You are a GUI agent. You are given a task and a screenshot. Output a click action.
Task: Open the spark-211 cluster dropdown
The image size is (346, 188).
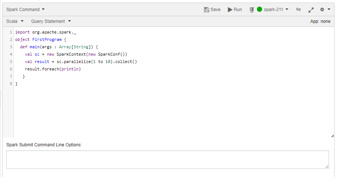[x=276, y=10]
